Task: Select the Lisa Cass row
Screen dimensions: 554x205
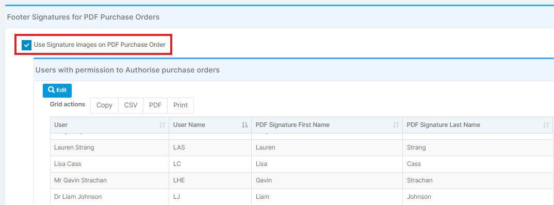Action: (302, 164)
